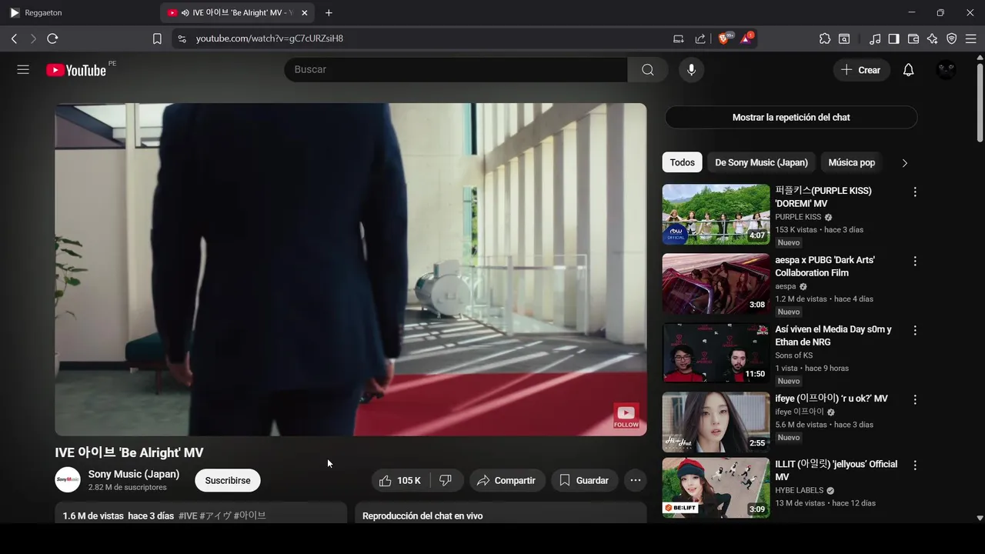Open more actions menu beside Guardar
The height and width of the screenshot is (554, 985).
[x=635, y=480]
